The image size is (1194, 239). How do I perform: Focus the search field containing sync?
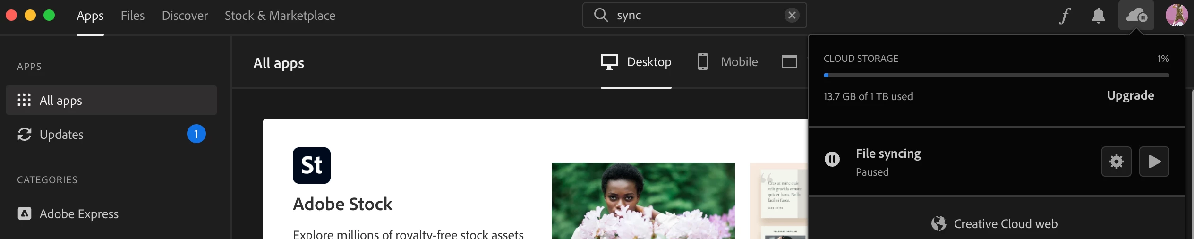(x=694, y=15)
